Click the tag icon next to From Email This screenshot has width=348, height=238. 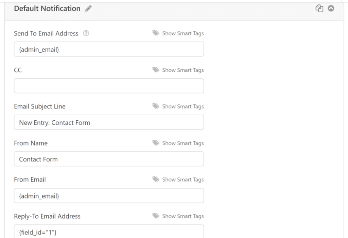[x=156, y=180]
